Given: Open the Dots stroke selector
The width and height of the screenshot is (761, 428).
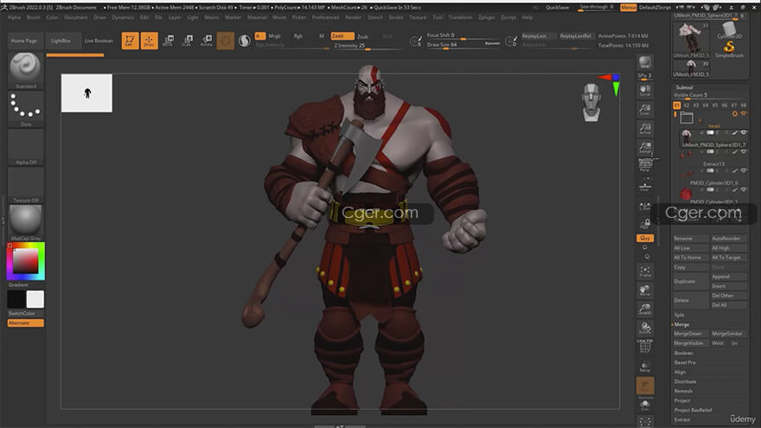Looking at the screenshot, I should tap(26, 108).
